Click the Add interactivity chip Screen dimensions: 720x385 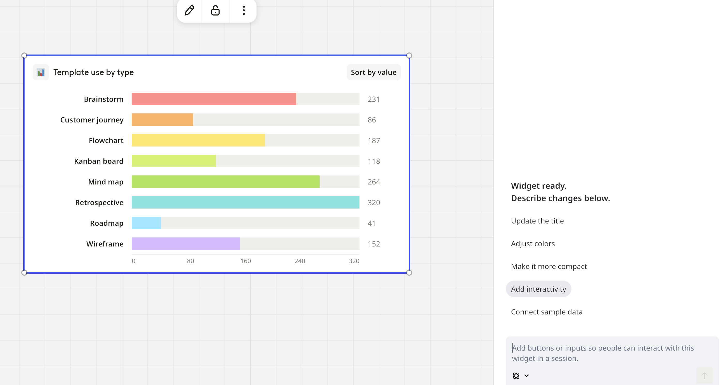(x=538, y=289)
